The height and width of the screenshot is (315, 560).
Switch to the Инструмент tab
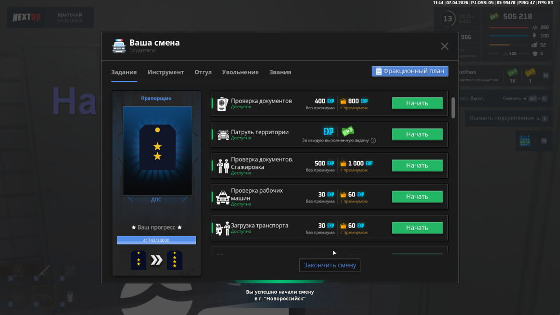coord(165,72)
